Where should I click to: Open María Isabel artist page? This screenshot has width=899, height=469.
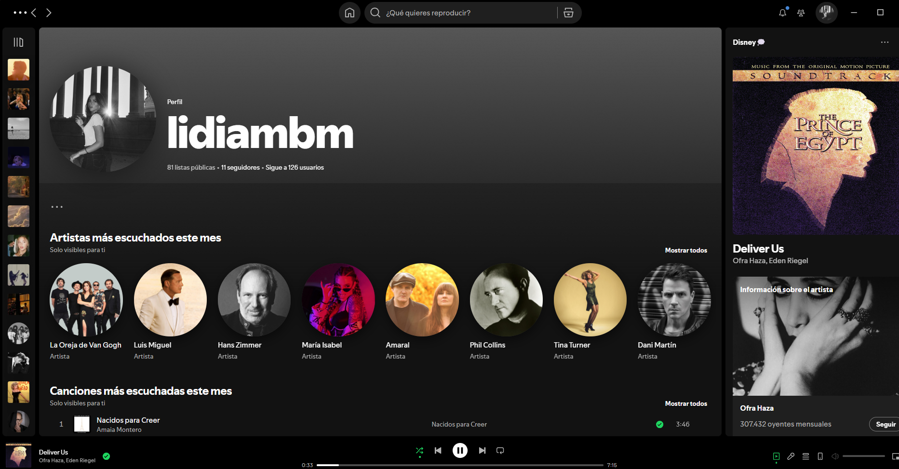pos(338,312)
